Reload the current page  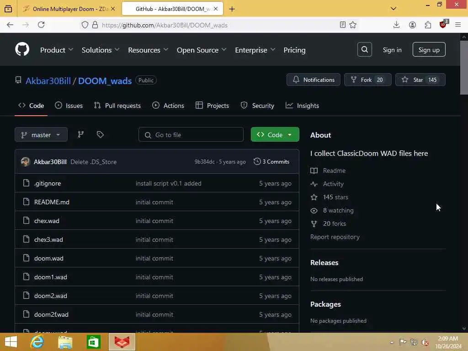click(x=41, y=25)
